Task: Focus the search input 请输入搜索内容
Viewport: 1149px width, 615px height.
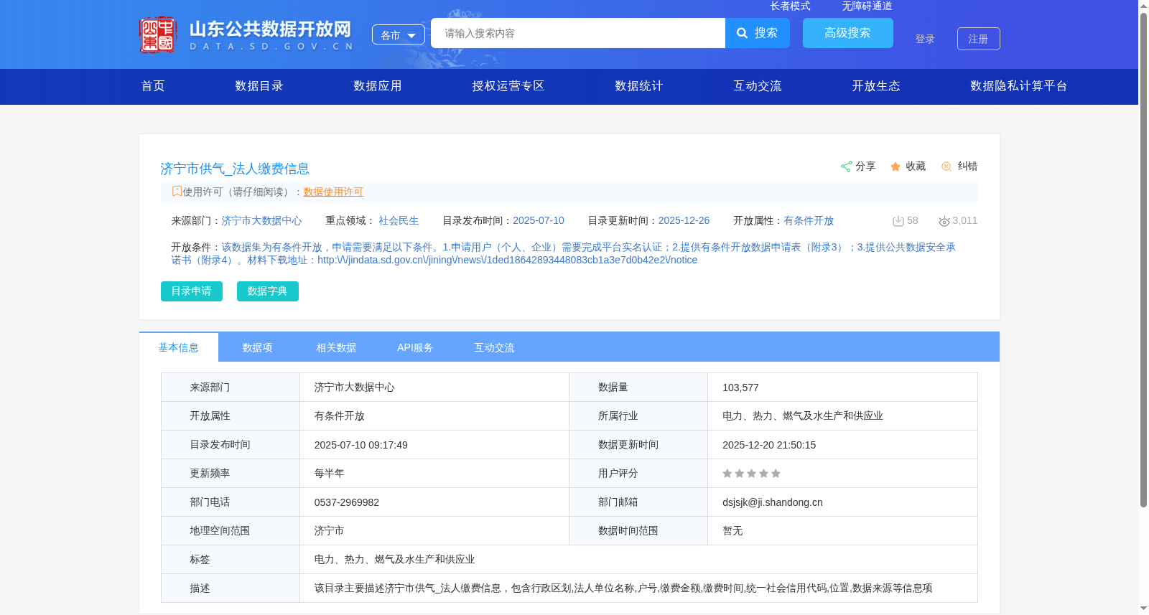Action: [578, 33]
